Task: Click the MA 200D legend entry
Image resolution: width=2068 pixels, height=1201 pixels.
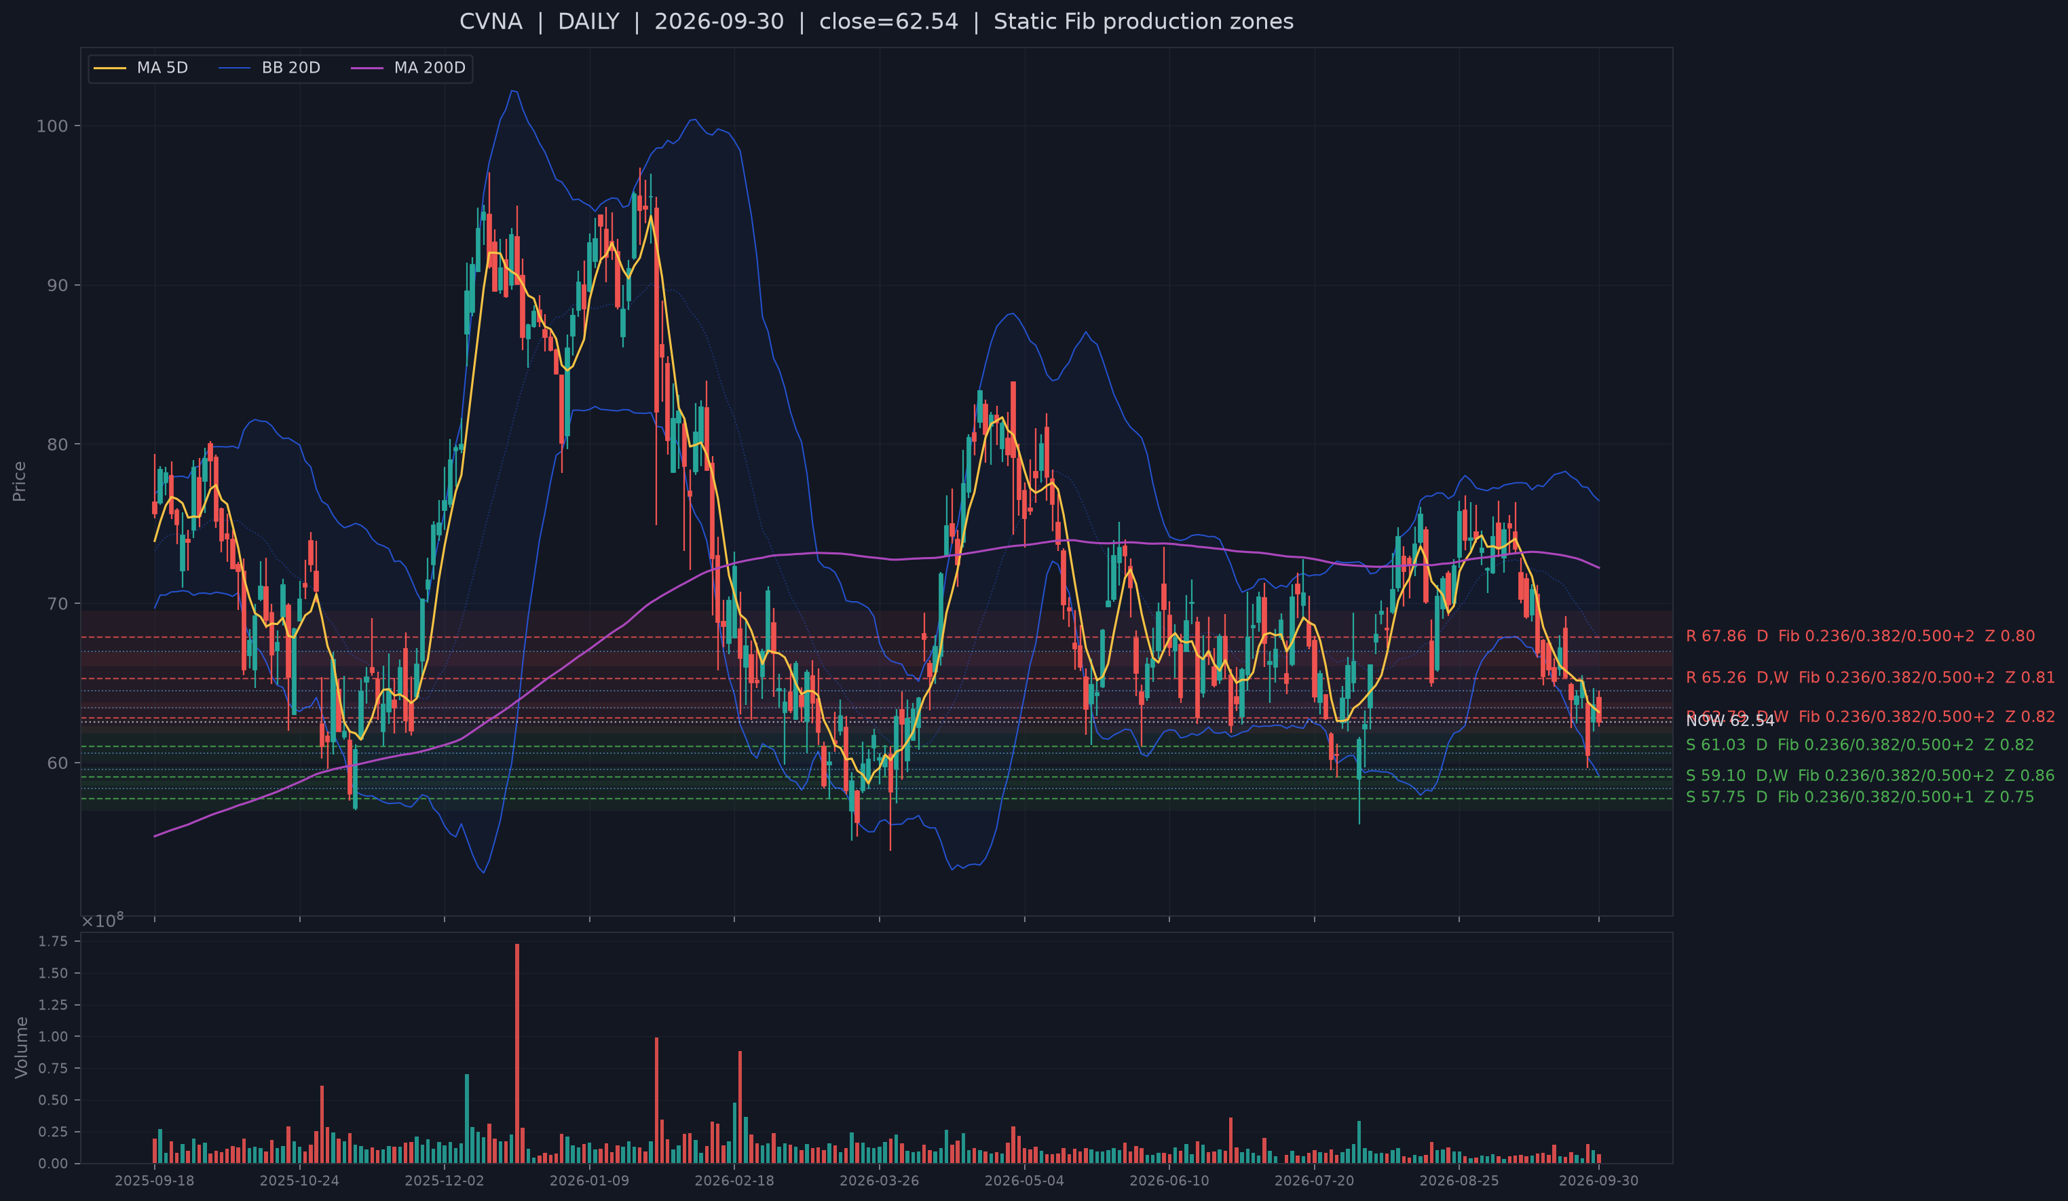Action: (408, 68)
